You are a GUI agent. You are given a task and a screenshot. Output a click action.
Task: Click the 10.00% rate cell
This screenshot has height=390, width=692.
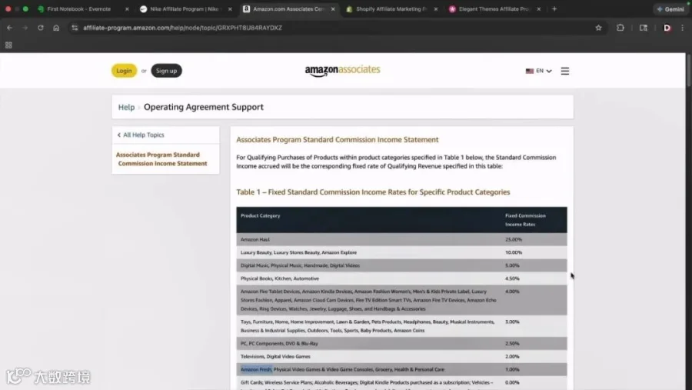(x=514, y=252)
